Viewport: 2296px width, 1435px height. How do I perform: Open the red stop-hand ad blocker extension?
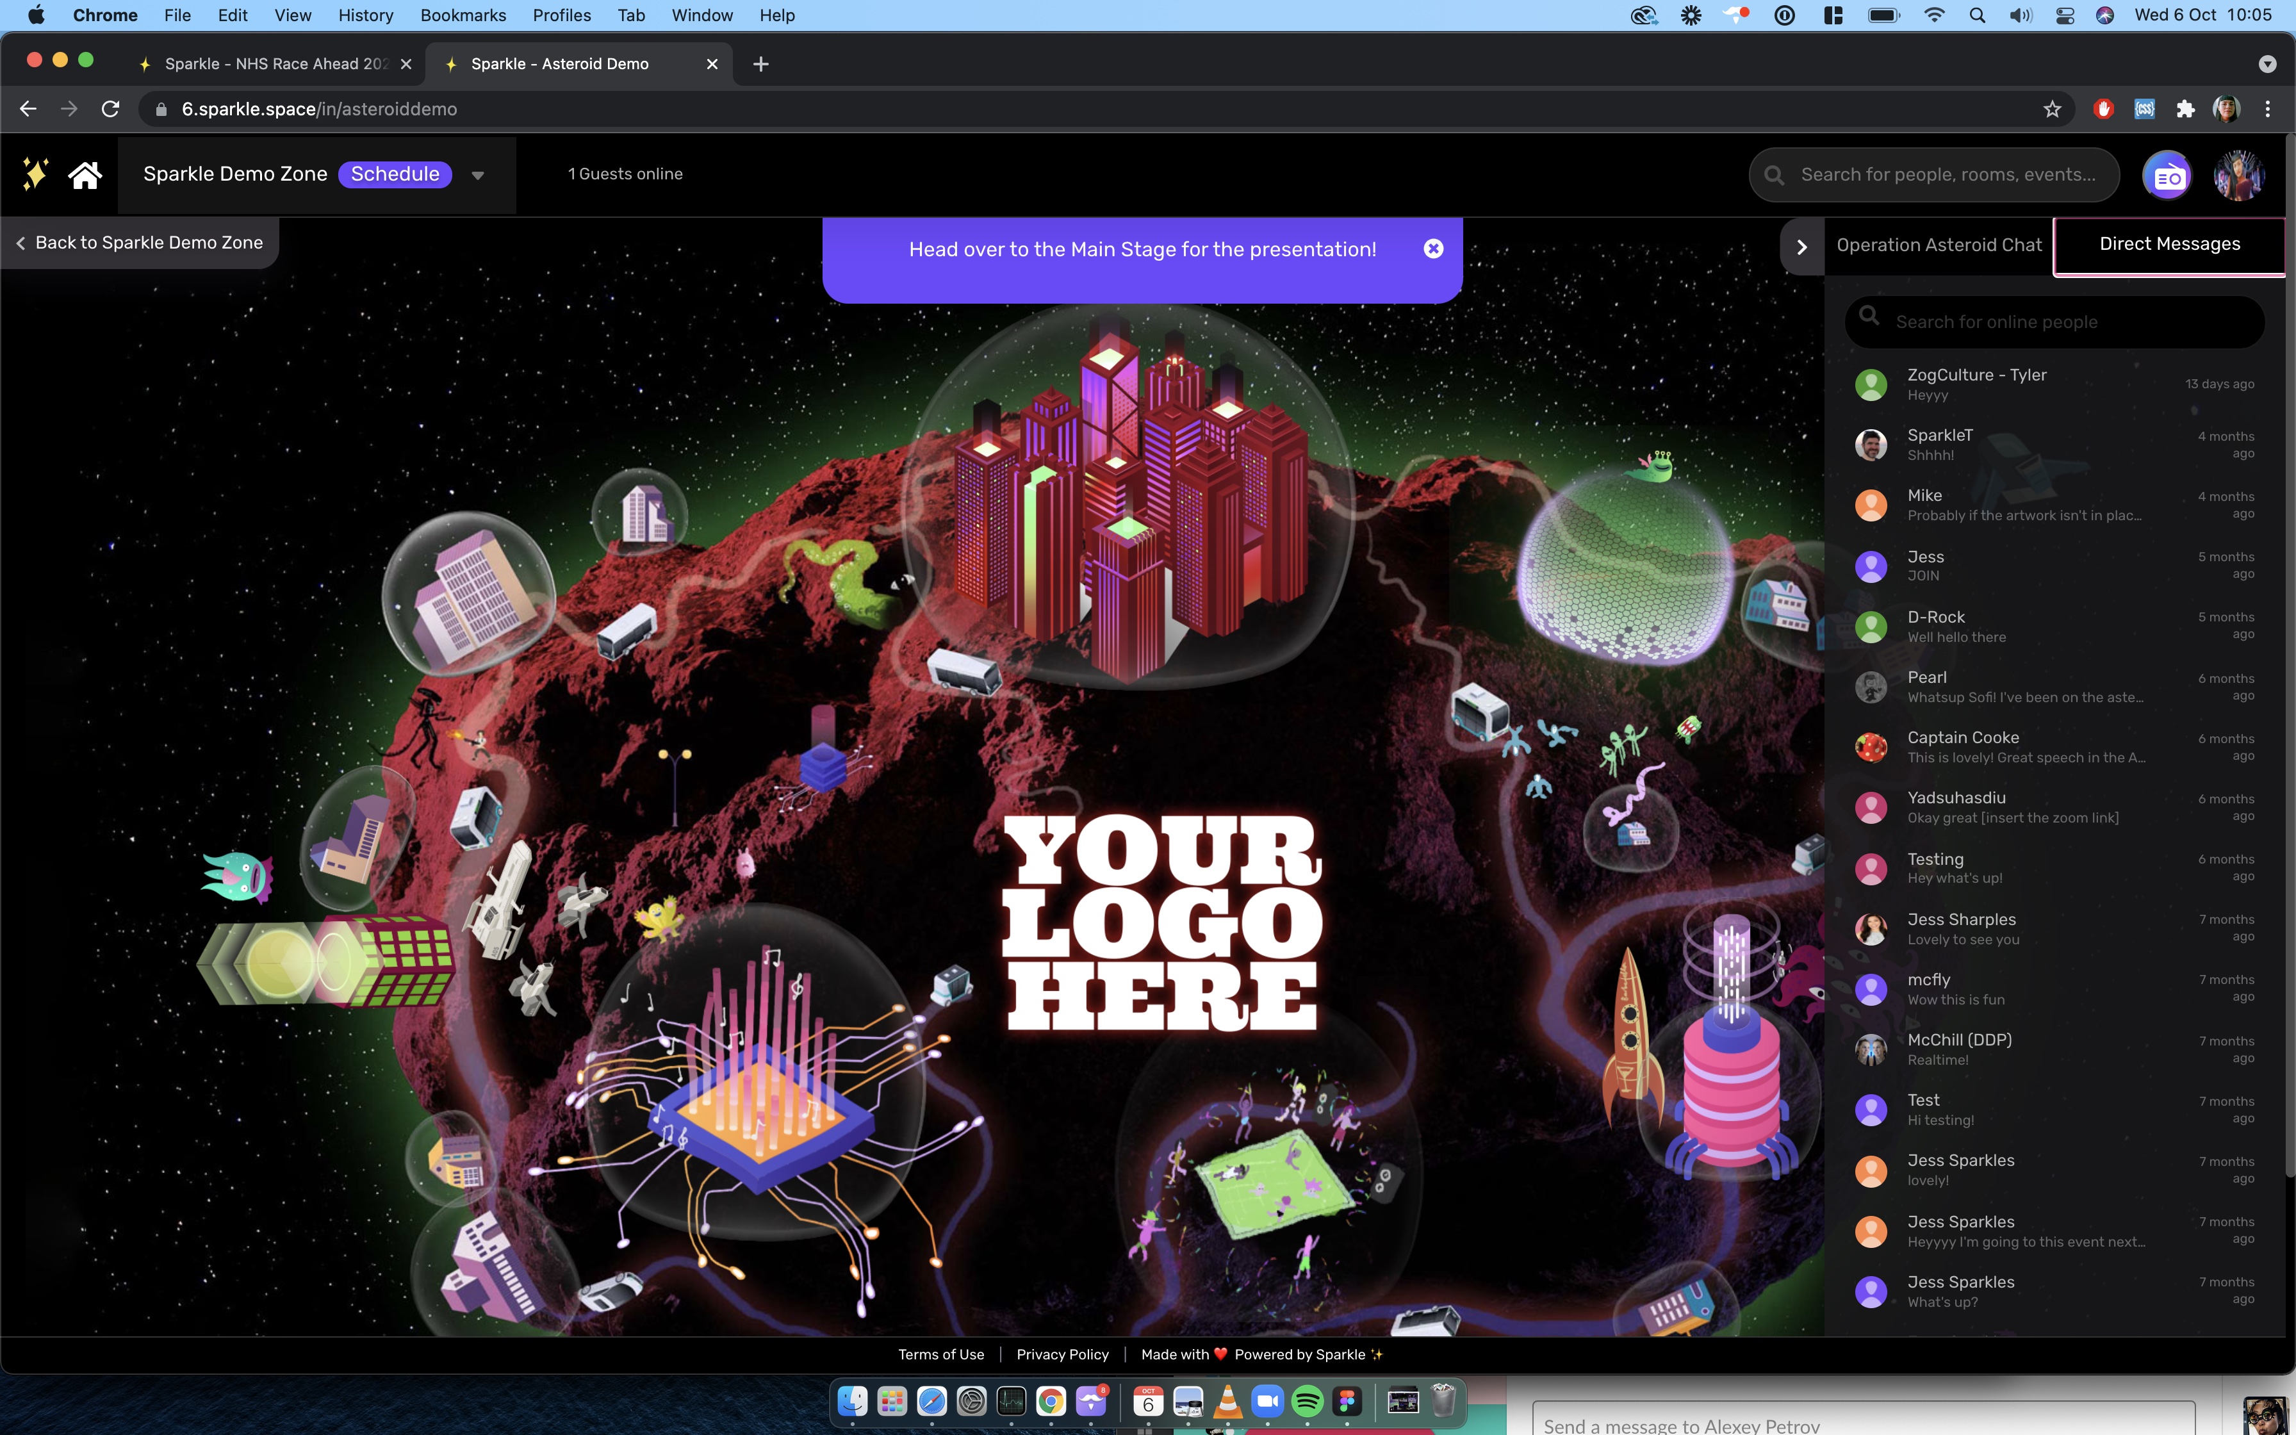[x=2103, y=109]
